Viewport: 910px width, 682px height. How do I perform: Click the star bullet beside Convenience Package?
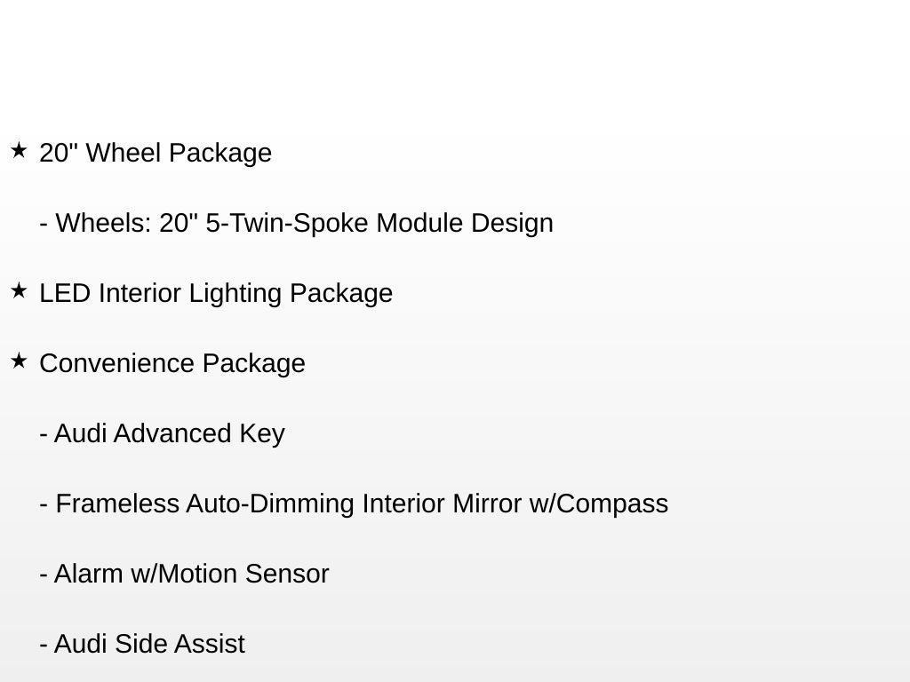19,361
